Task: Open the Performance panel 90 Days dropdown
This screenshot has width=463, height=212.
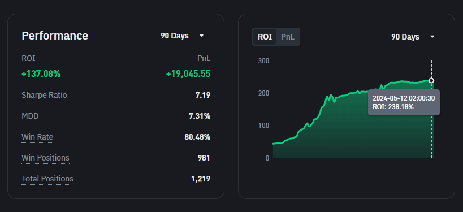Action: coord(182,36)
